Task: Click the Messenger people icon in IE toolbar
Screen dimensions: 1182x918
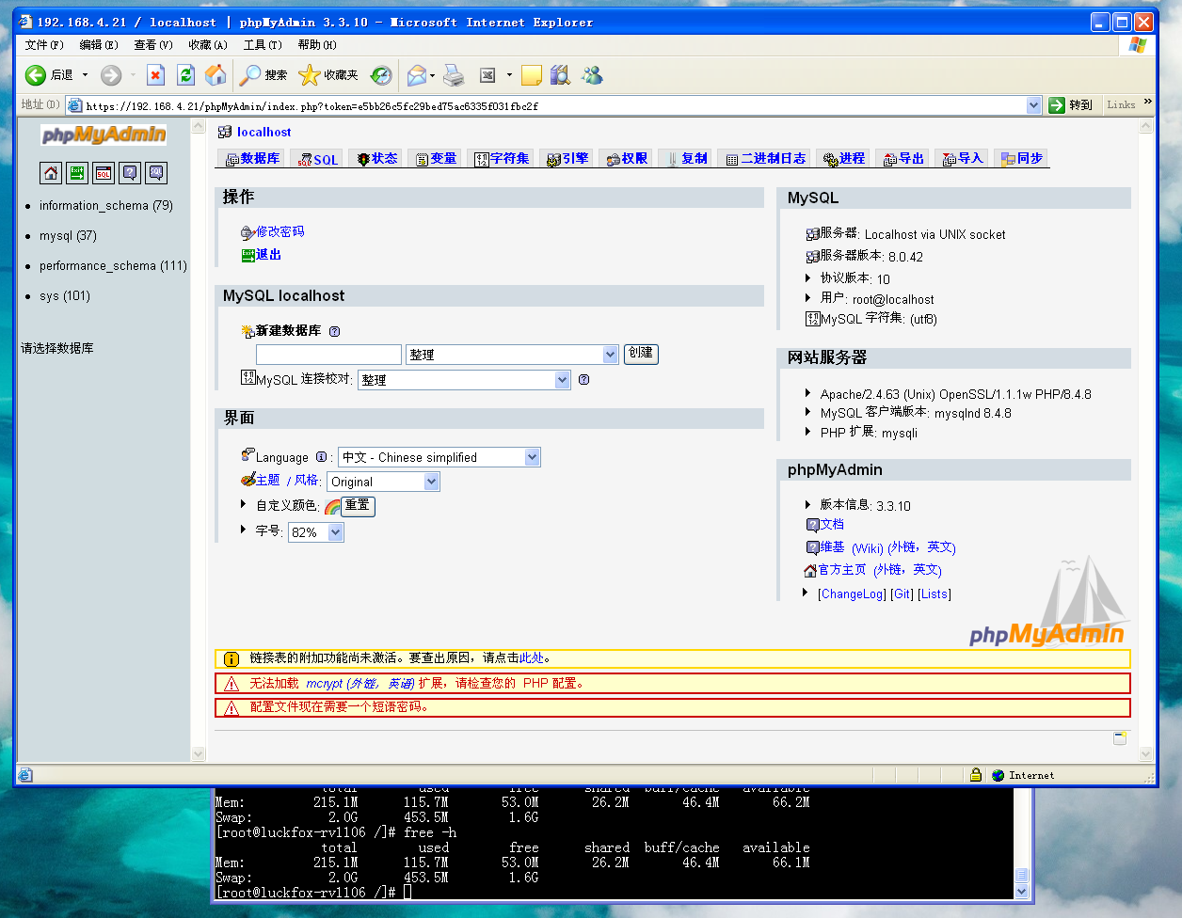Action: click(x=592, y=75)
